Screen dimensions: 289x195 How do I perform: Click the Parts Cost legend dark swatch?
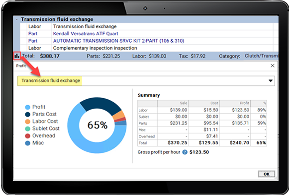click(x=27, y=114)
